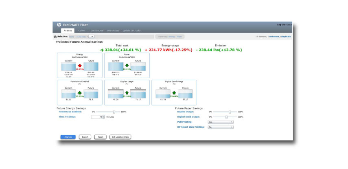Click the Future gauge in Digital Send Usage card
348x169 pixels.
pyautogui.click(x=185, y=94)
